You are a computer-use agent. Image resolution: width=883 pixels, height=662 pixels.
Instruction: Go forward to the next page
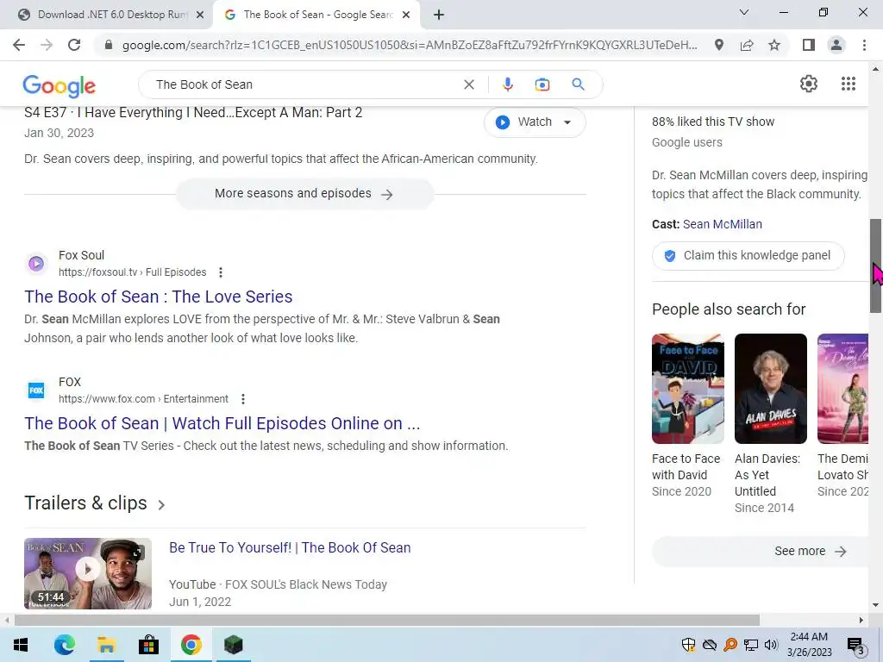[x=47, y=45]
